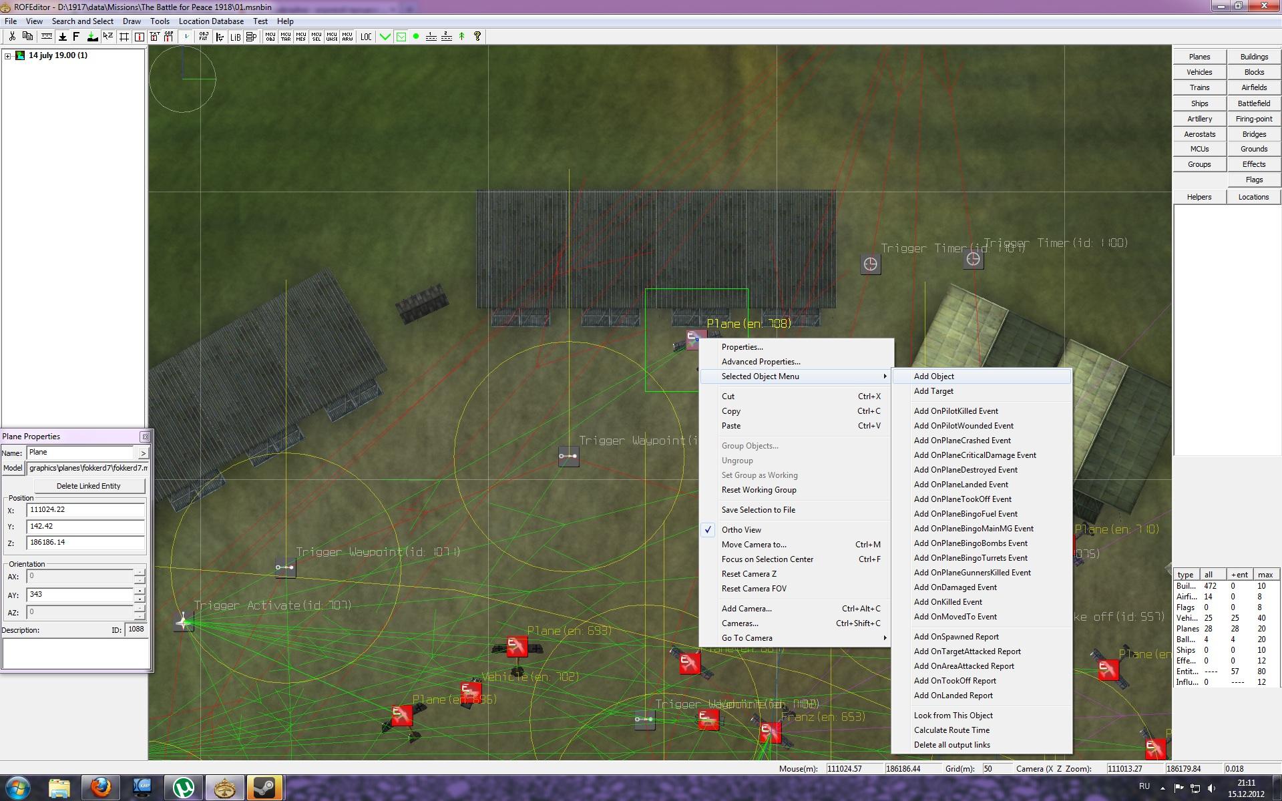Click the Cut scissors toolbar icon
Viewport: 1282px width, 801px height.
pyautogui.click(x=12, y=37)
